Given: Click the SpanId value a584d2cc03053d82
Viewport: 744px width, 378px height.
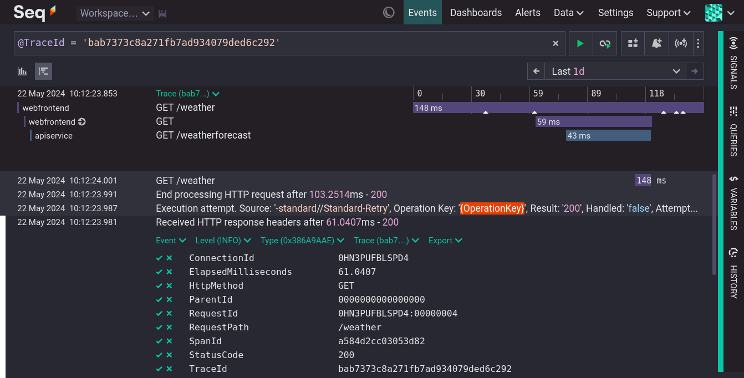Looking at the screenshot, I should [x=381, y=341].
